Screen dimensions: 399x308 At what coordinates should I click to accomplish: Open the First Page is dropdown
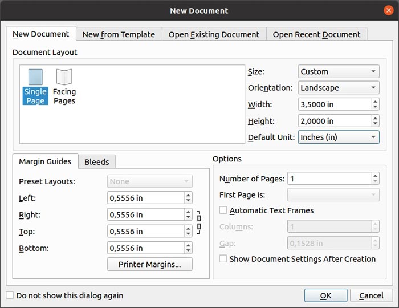pyautogui.click(x=333, y=194)
